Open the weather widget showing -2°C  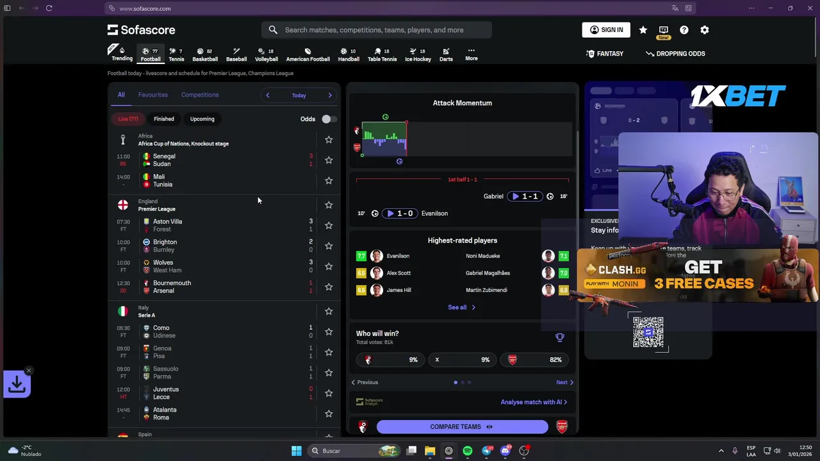[x=26, y=451]
